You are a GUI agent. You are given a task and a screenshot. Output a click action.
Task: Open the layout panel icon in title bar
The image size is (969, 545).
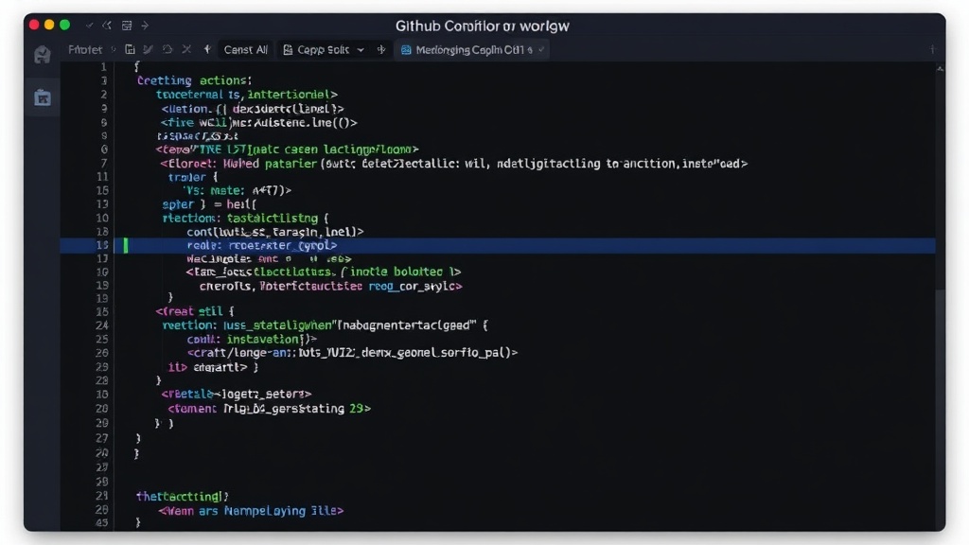point(127,26)
